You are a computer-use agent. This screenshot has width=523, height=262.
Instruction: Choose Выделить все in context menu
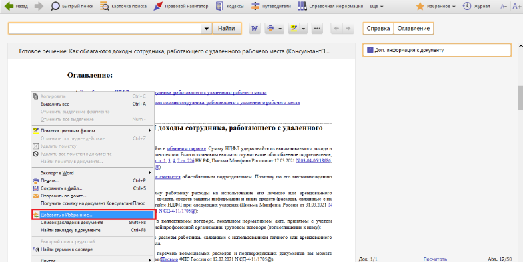[93, 104]
